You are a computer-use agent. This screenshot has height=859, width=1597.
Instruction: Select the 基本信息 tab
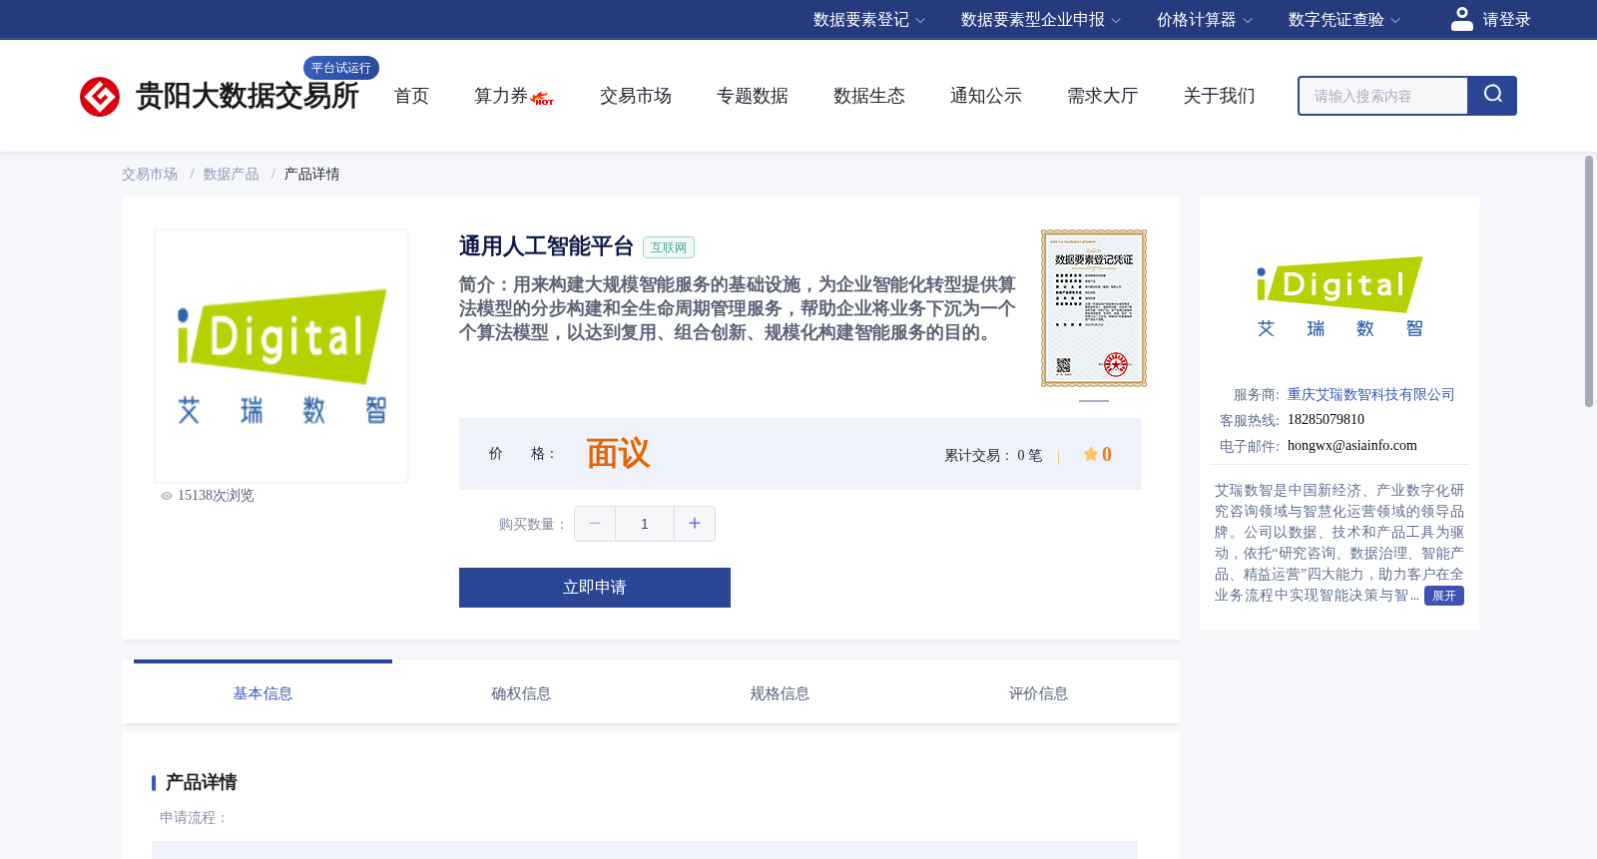pyautogui.click(x=263, y=692)
